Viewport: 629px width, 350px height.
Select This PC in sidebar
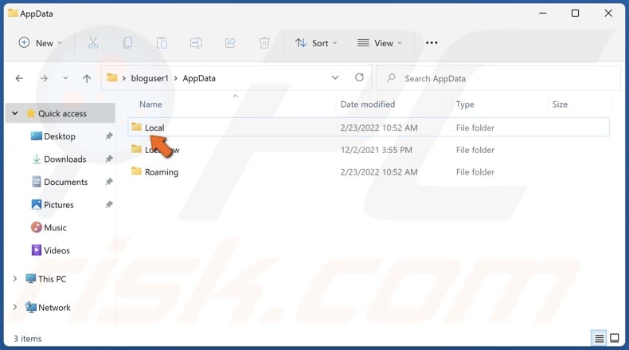52,279
